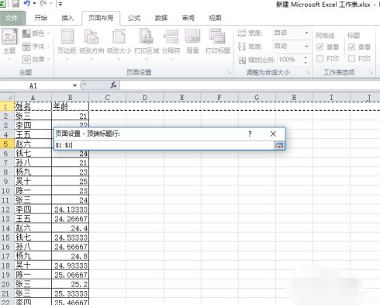Close the Page Setup title rows dialog

point(273,133)
